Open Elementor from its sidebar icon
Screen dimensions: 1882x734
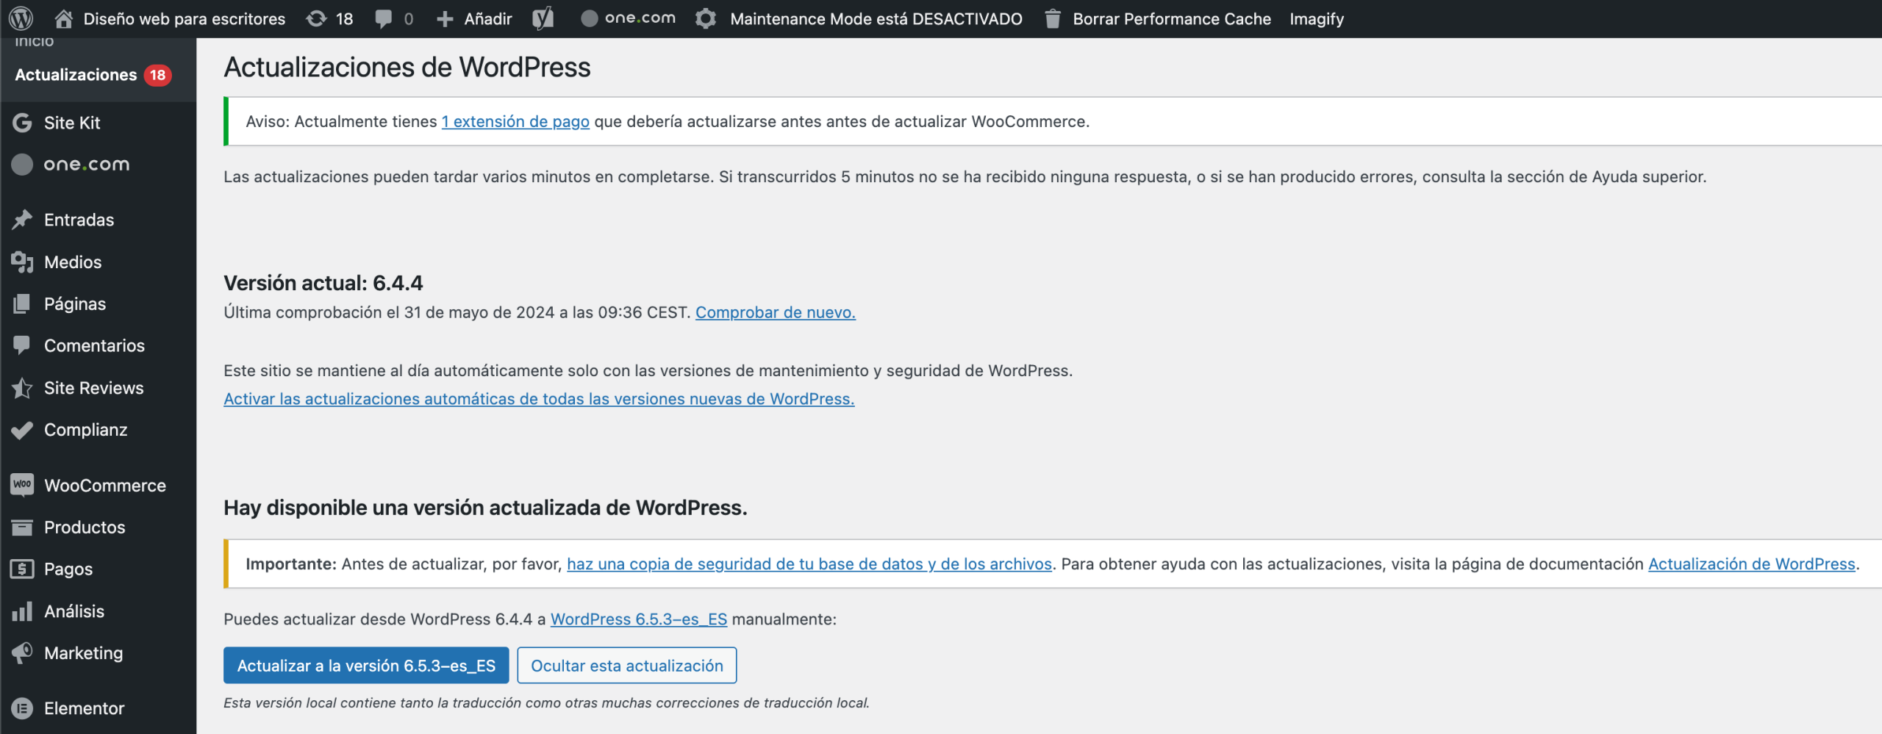[x=22, y=708]
